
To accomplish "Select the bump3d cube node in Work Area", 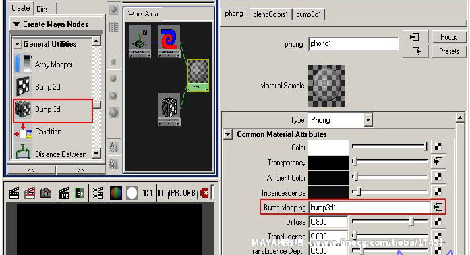I will click(x=169, y=109).
